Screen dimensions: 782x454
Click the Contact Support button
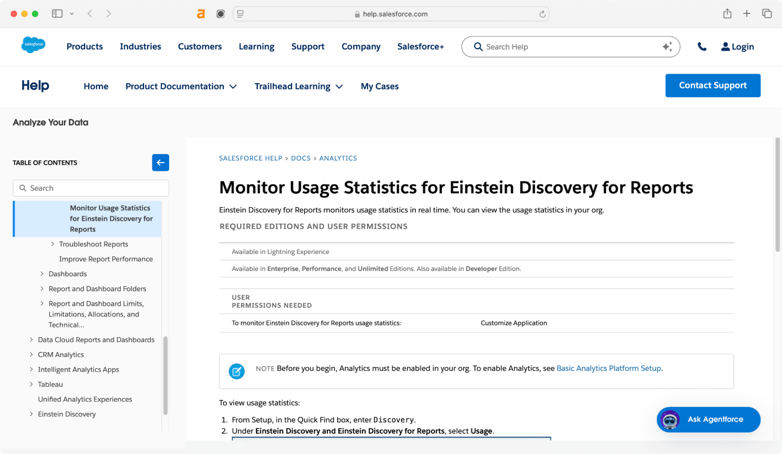click(x=712, y=85)
